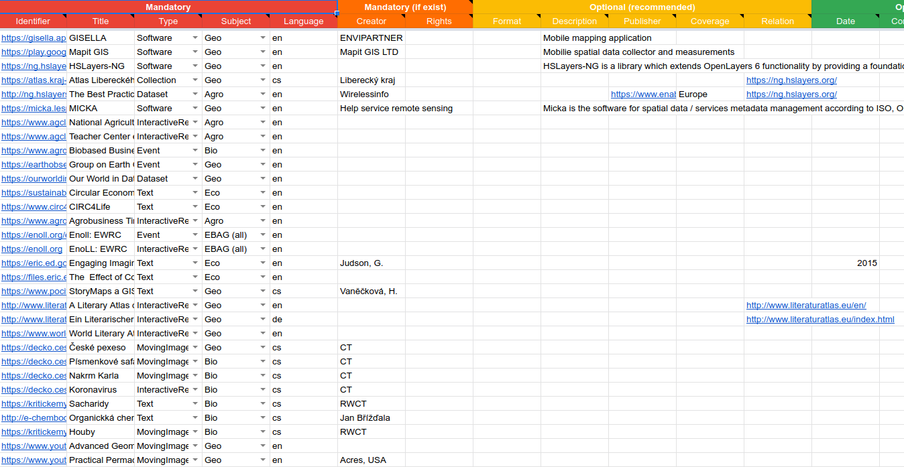Screen dimensions: 904x467
Task: Select the Judson, G. creator cell
Action: pos(372,263)
